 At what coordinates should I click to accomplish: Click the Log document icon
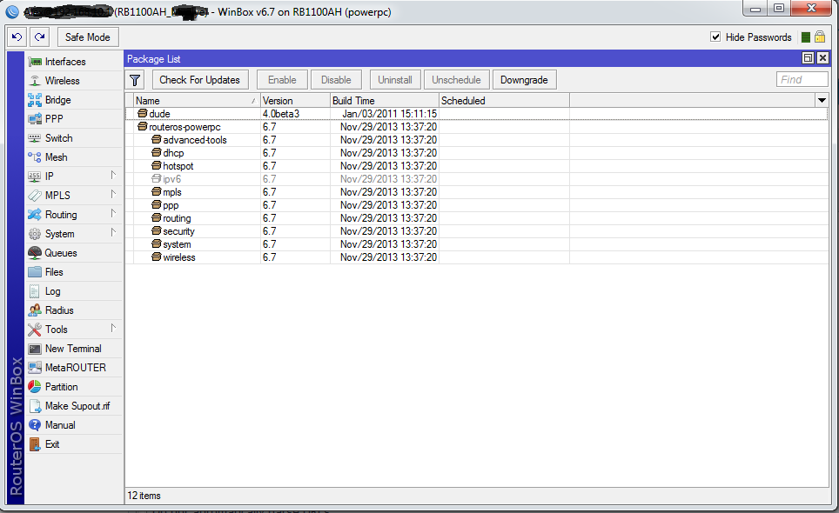[x=35, y=291]
